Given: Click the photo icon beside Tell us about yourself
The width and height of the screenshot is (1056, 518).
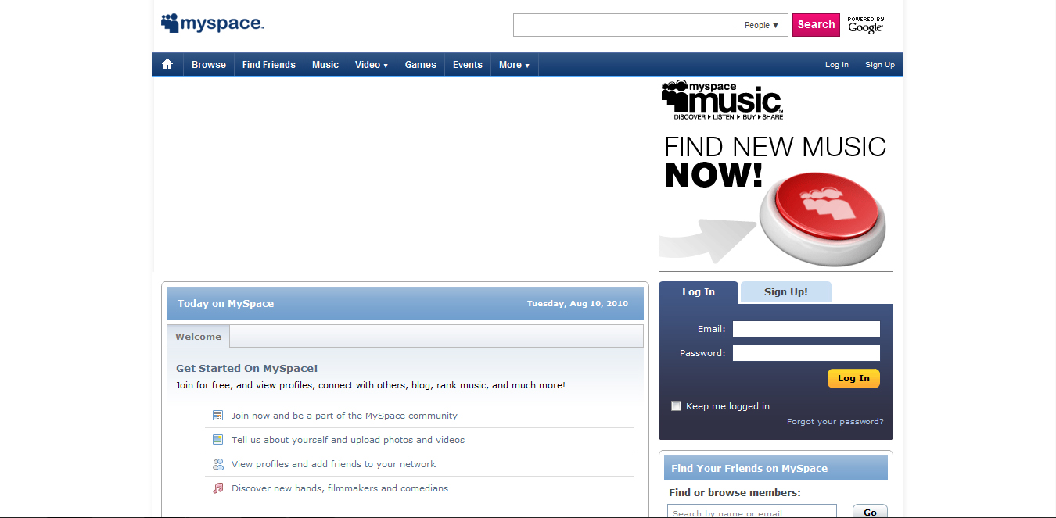Looking at the screenshot, I should pos(218,440).
